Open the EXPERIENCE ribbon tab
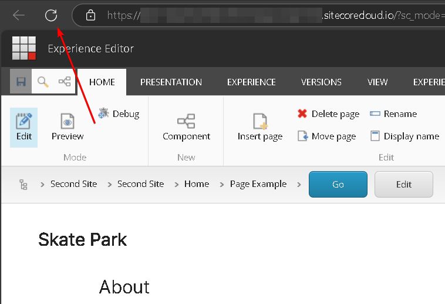 tap(251, 82)
